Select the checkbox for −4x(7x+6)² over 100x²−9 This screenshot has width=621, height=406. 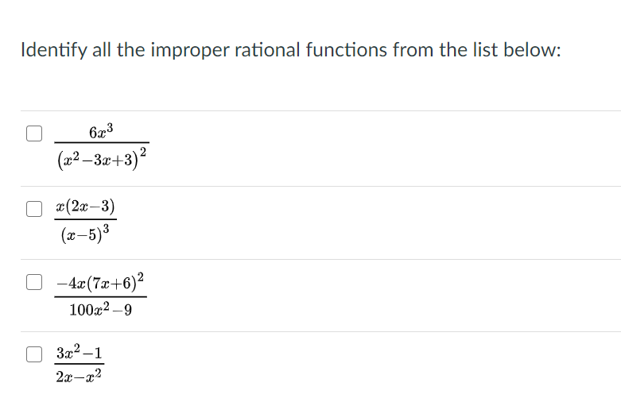pos(34,282)
